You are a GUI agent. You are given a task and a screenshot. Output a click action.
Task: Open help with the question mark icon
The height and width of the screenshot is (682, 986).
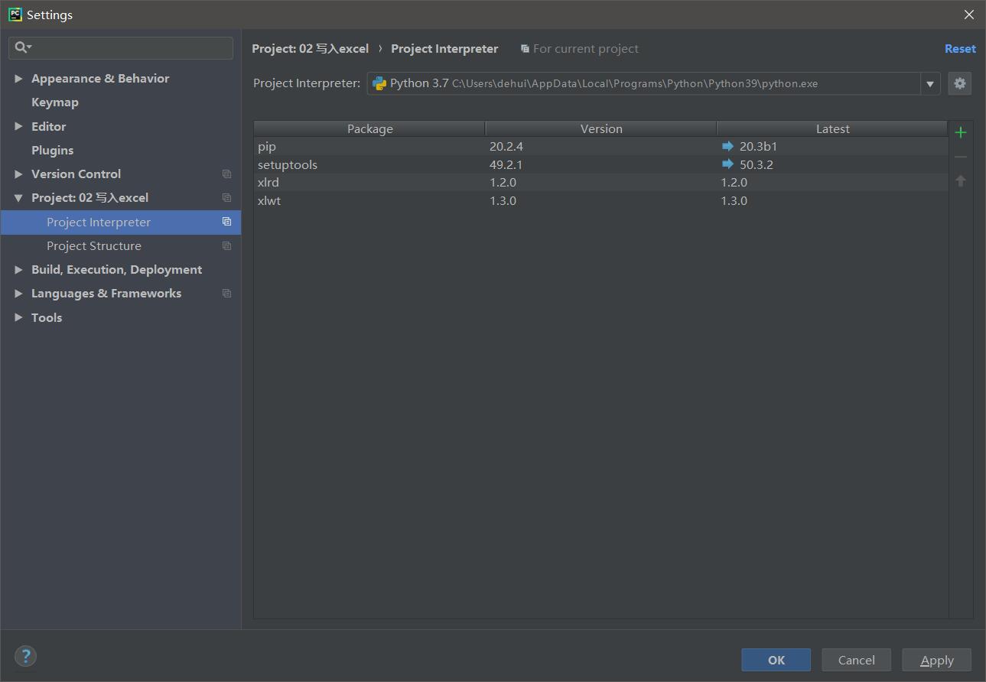(25, 656)
